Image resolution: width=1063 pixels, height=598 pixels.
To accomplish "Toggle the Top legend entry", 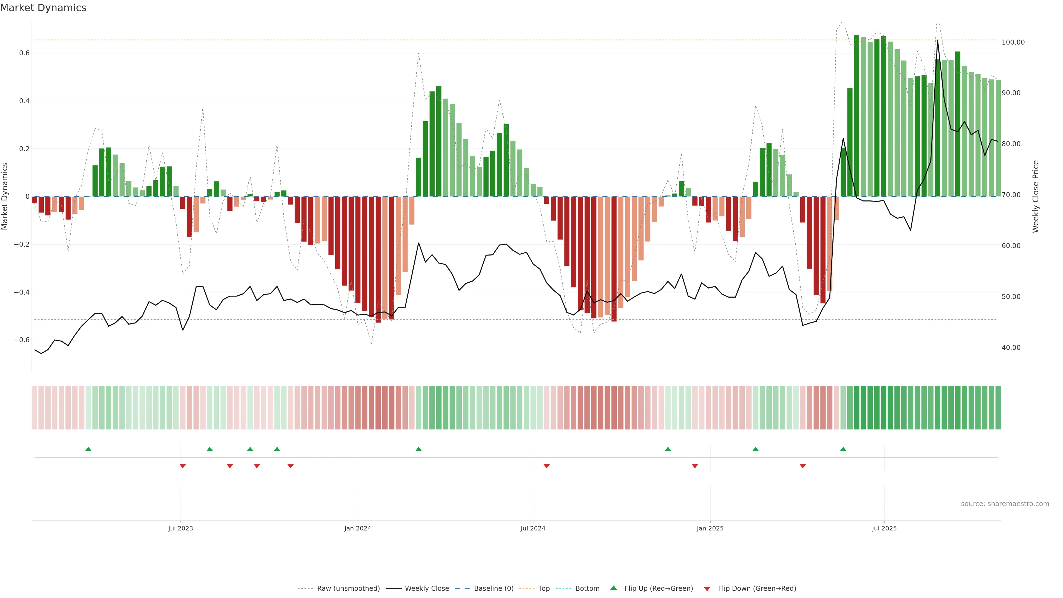I will [544, 588].
